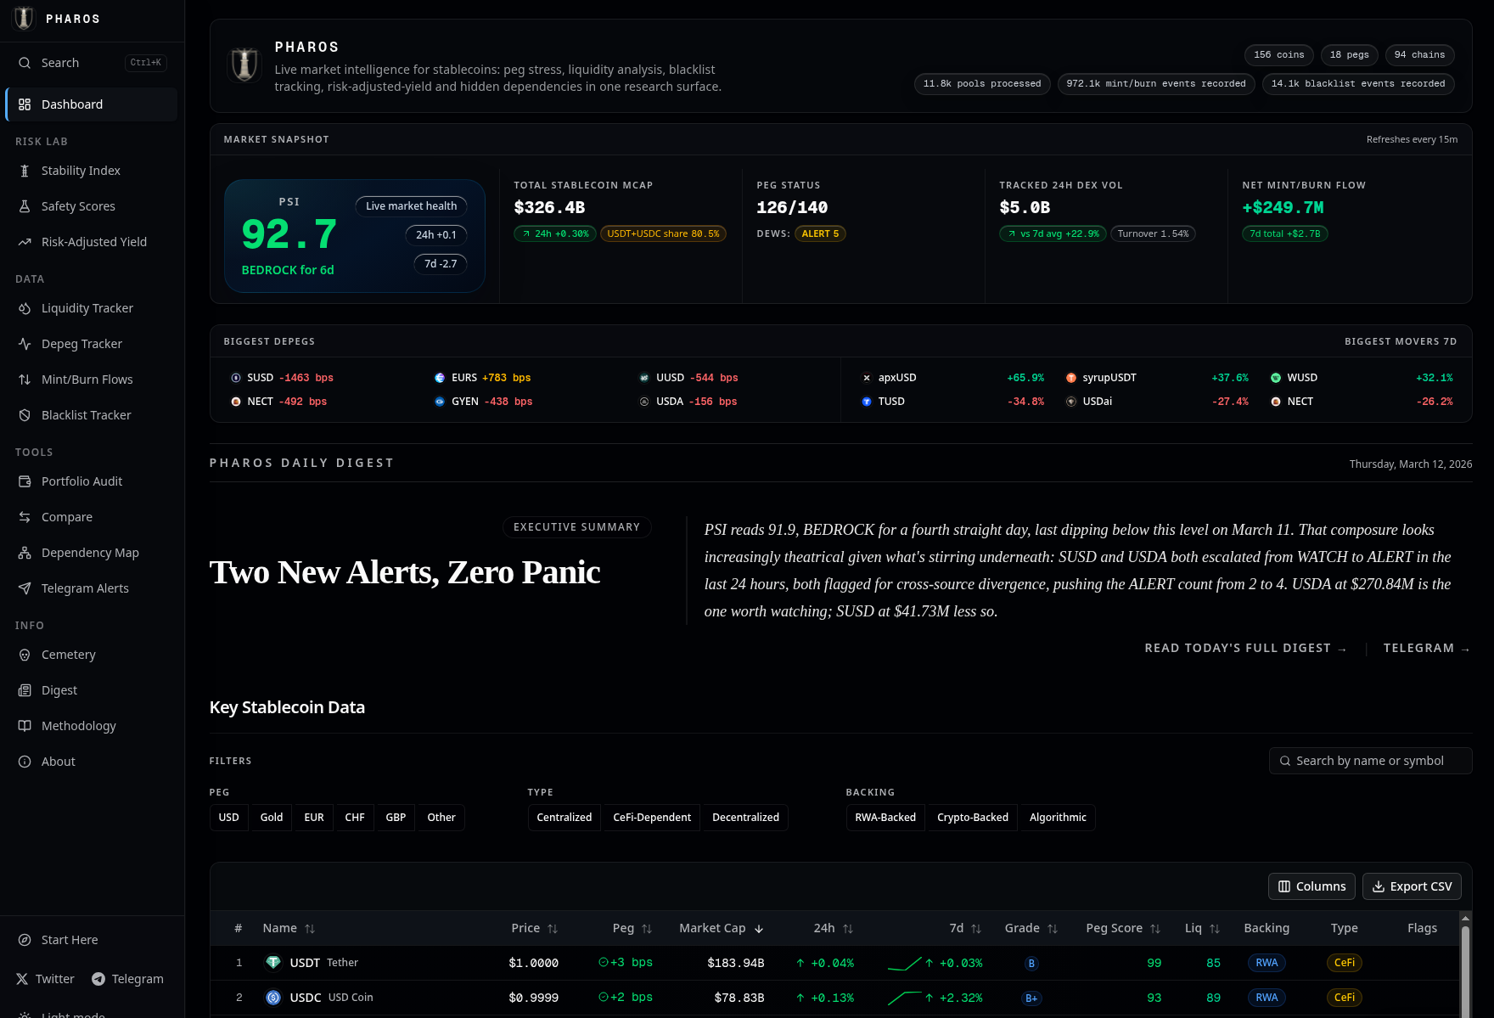
Task: Set up Telegram Alerts
Action: 84,588
